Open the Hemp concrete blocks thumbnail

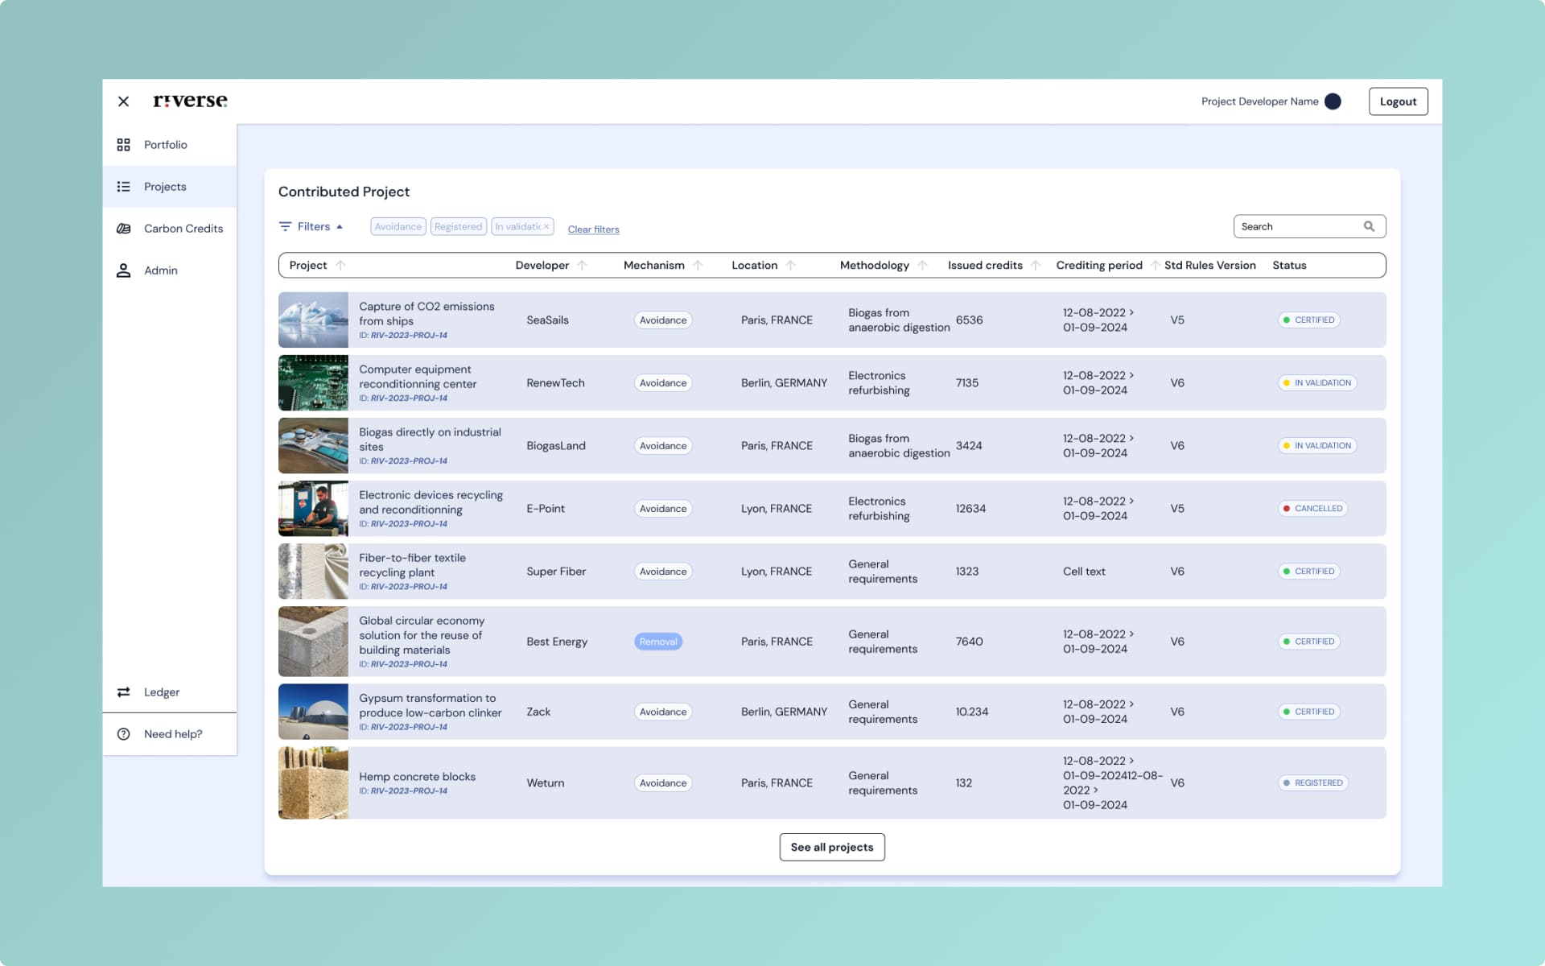pyautogui.click(x=313, y=782)
